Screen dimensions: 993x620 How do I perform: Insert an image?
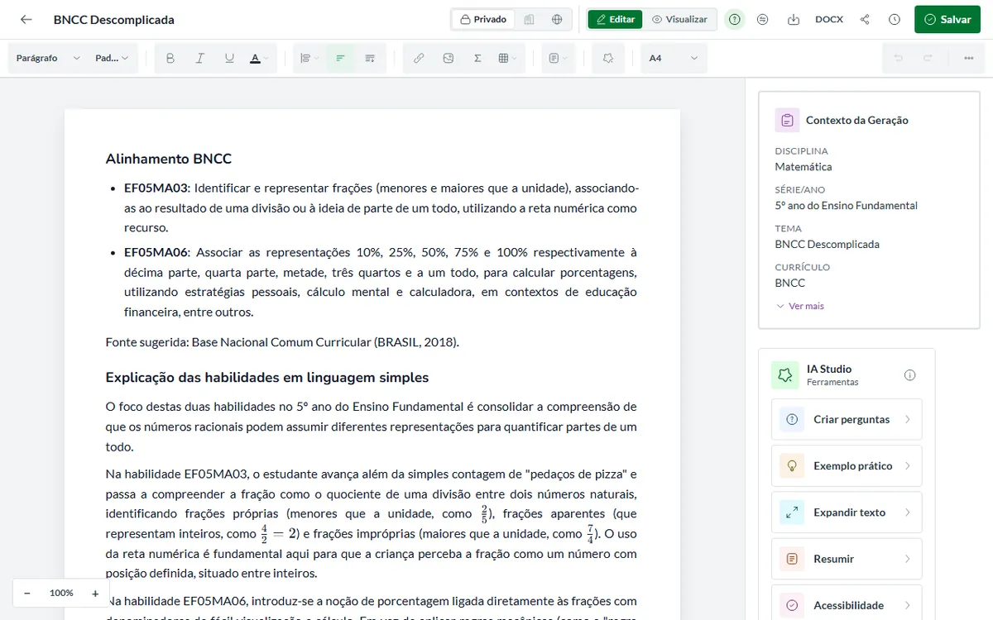(x=448, y=58)
